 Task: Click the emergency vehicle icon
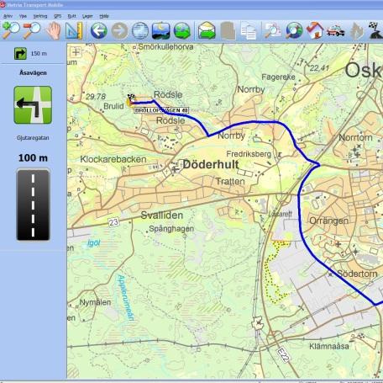[x=335, y=31]
